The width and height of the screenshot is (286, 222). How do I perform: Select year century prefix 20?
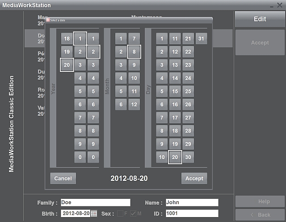(67, 65)
